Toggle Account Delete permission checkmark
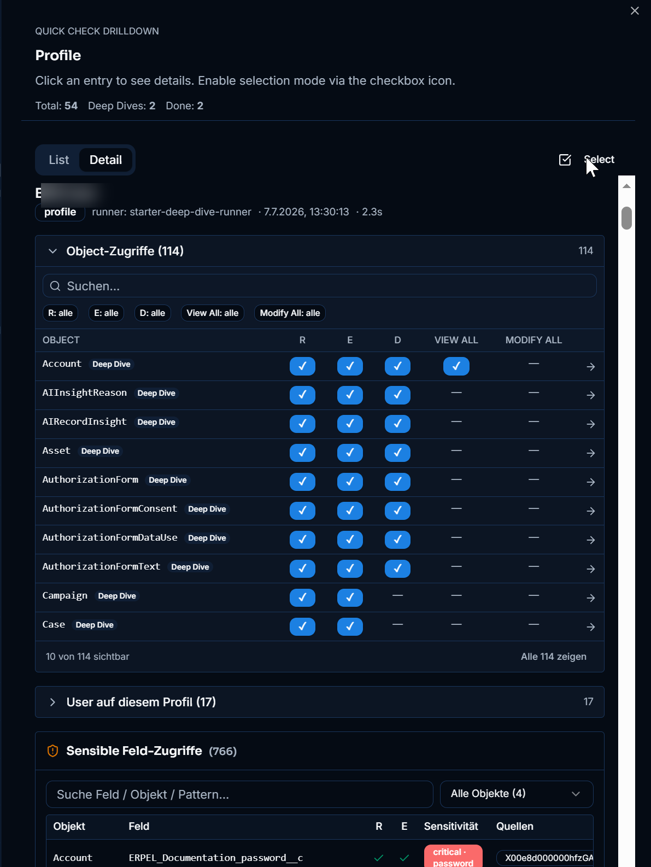 point(397,366)
